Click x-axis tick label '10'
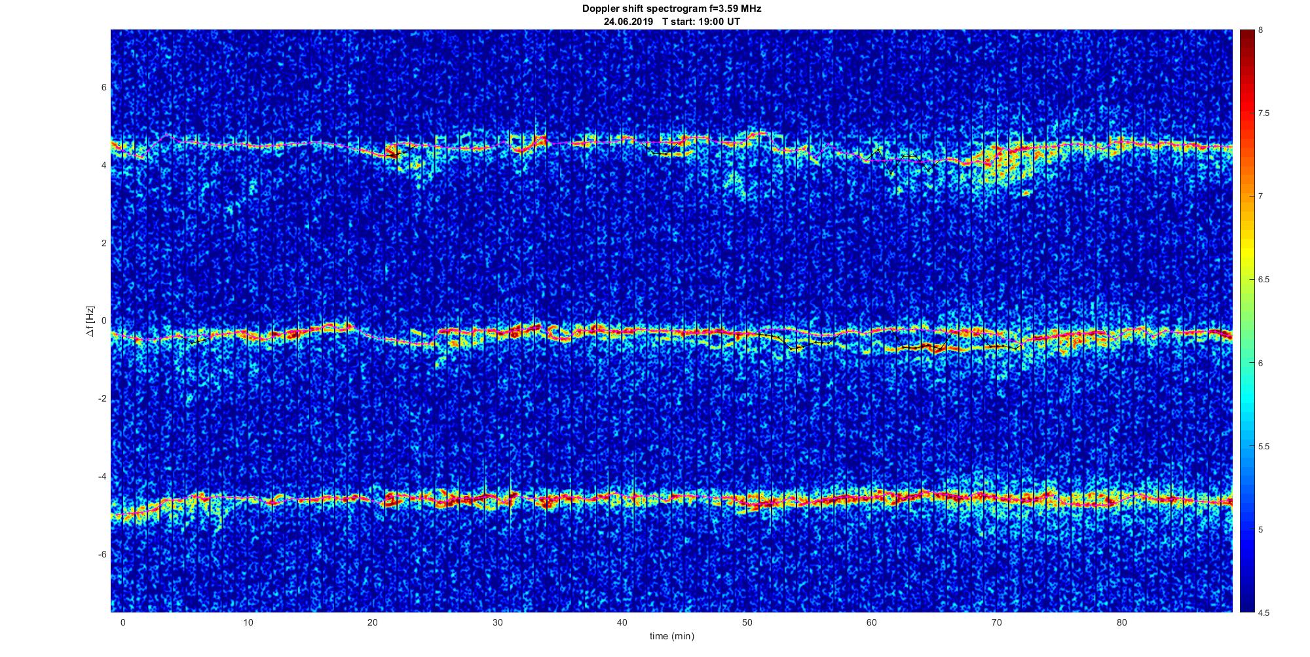Screen dimensions: 1310x657 pos(248,622)
